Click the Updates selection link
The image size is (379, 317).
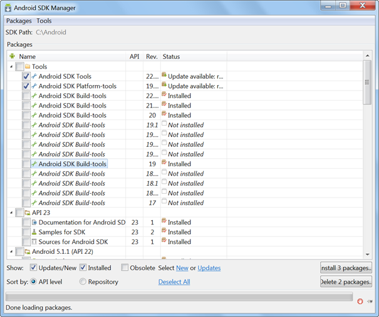[209, 268]
